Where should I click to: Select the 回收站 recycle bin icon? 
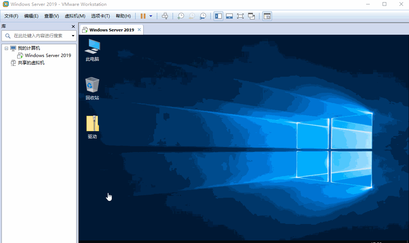(92, 89)
